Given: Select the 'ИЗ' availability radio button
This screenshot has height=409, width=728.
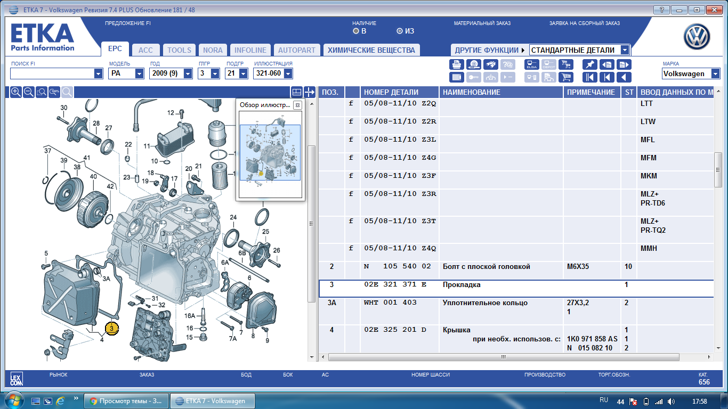Looking at the screenshot, I should [400, 31].
